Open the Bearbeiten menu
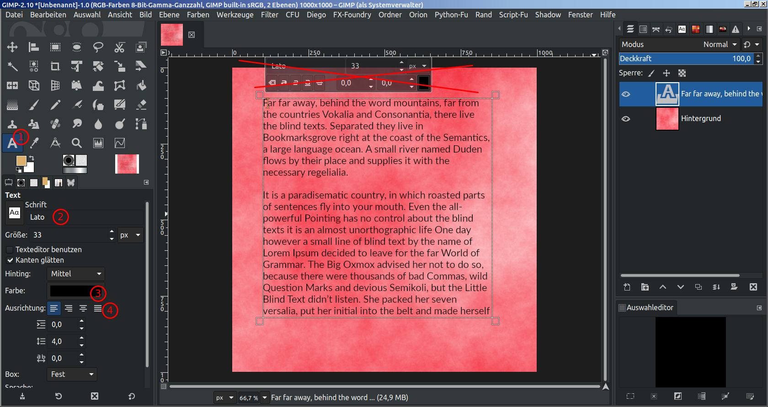Viewport: 768px width, 407px height. (48, 15)
